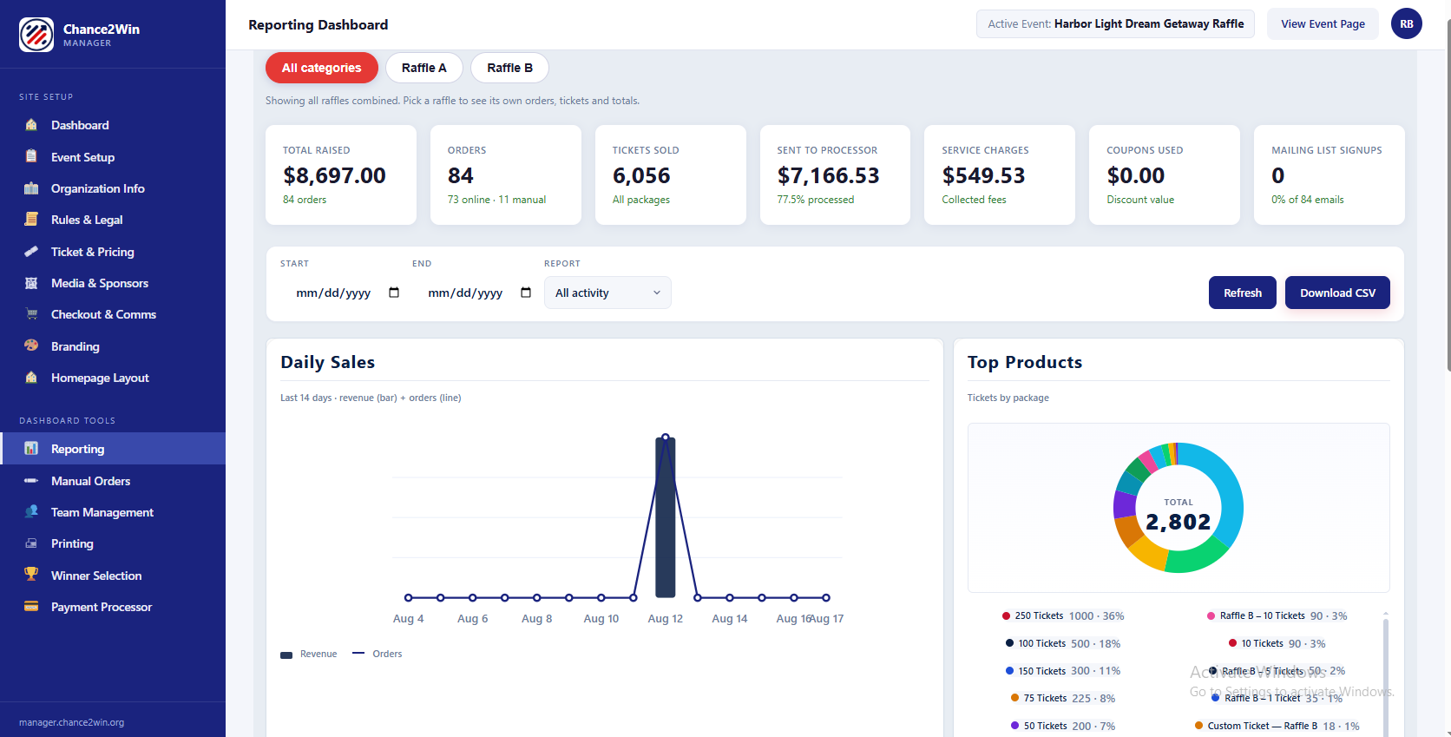1451x737 pixels.
Task: Open the Team Management menu item
Action: [113, 512]
